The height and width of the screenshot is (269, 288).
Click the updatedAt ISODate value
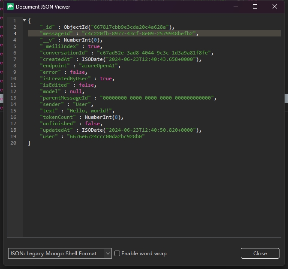click(138, 130)
